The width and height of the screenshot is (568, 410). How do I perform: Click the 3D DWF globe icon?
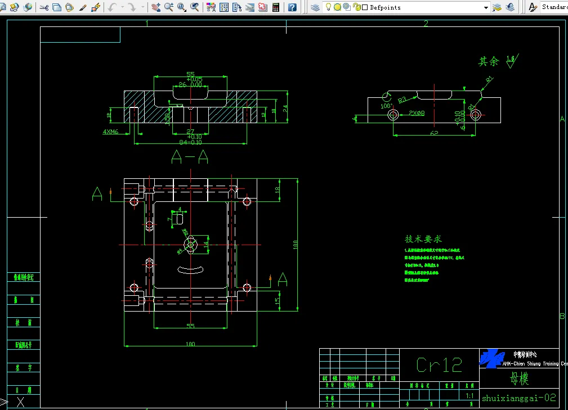pyautogui.click(x=28, y=7)
